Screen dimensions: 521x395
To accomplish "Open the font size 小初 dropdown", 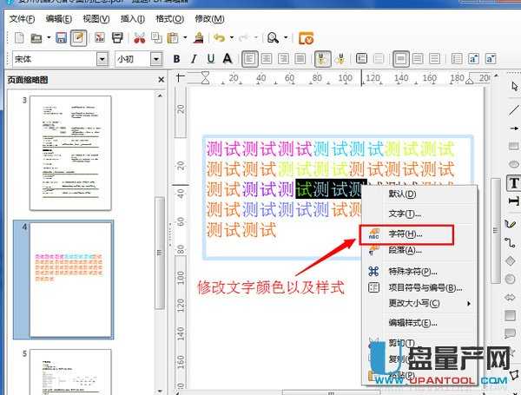I will click(156, 59).
